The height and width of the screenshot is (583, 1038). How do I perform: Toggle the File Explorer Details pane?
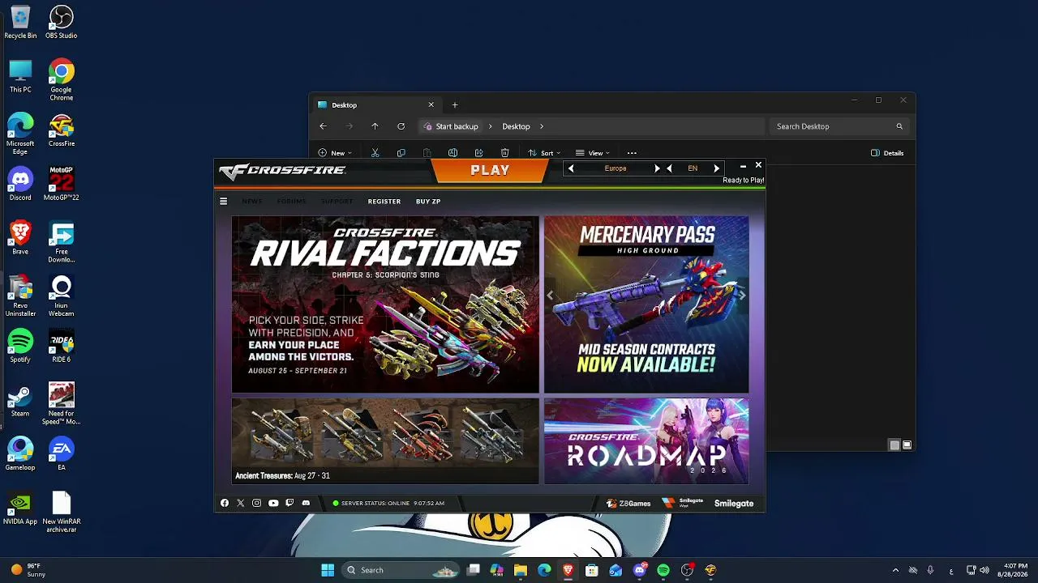coord(887,153)
